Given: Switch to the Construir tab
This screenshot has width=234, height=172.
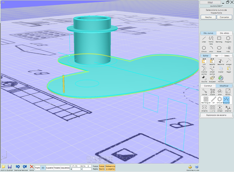Looking at the screenshot, I should coord(208,86).
